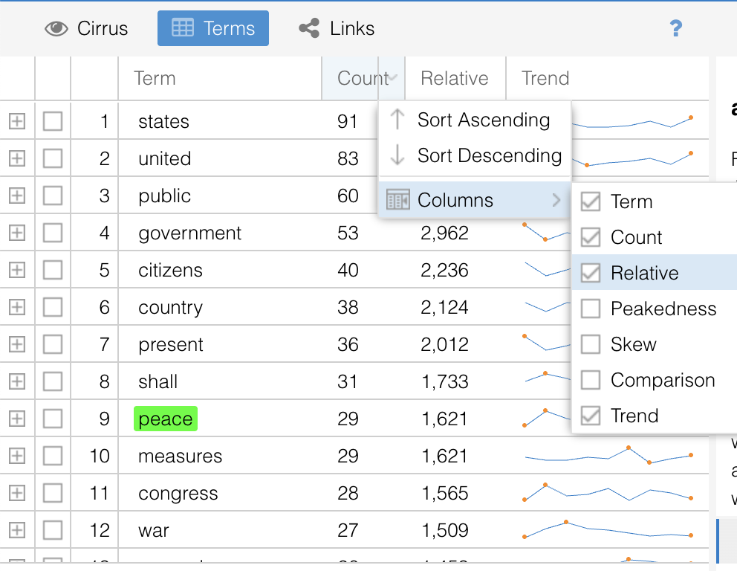This screenshot has width=737, height=571.
Task: Click the term 'congress' in the table
Action: pos(178,493)
